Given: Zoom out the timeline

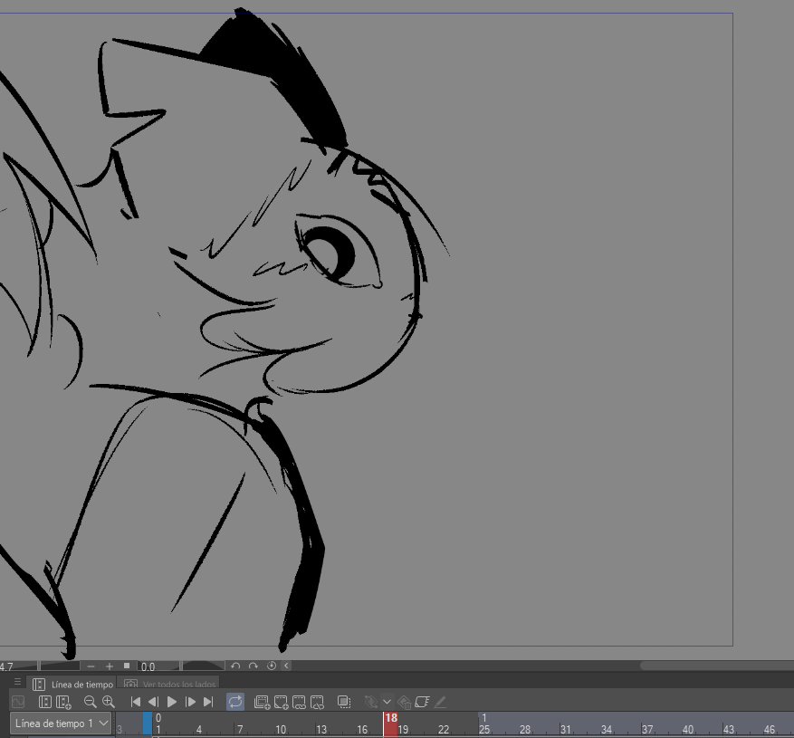Looking at the screenshot, I should 90,702.
